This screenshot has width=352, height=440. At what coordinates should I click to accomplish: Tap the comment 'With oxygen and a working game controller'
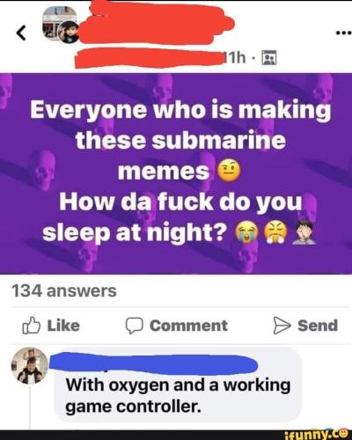(178, 396)
